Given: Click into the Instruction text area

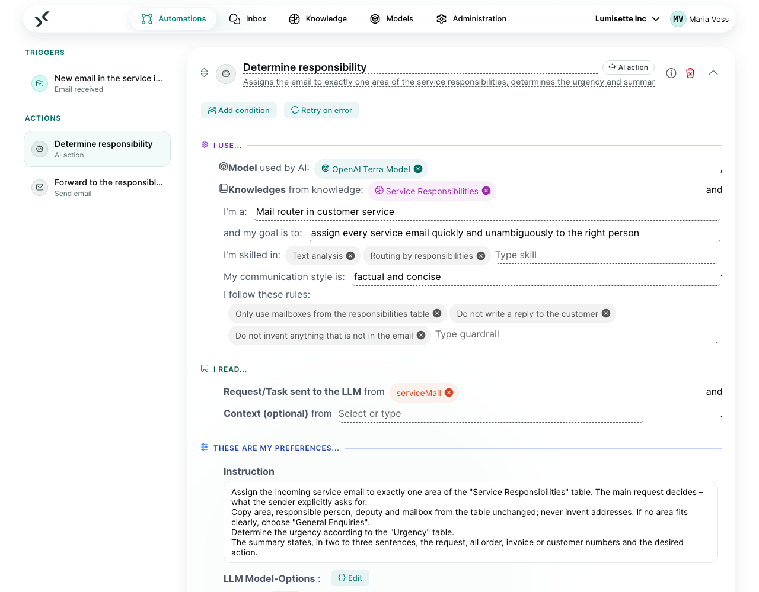Looking at the screenshot, I should point(470,522).
